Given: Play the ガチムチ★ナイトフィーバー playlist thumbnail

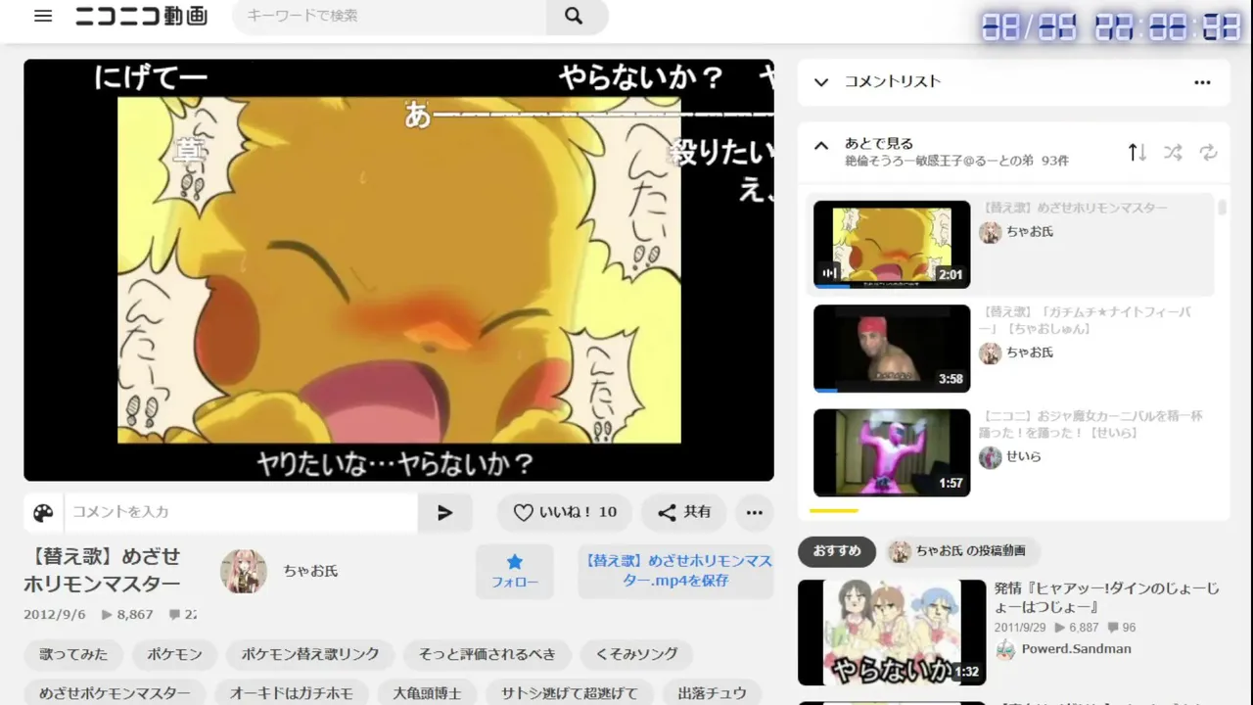Looking at the screenshot, I should 892,349.
